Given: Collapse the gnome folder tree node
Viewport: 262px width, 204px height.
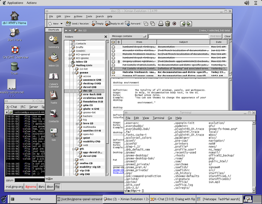Looking at the screenshot, I should (73, 73).
